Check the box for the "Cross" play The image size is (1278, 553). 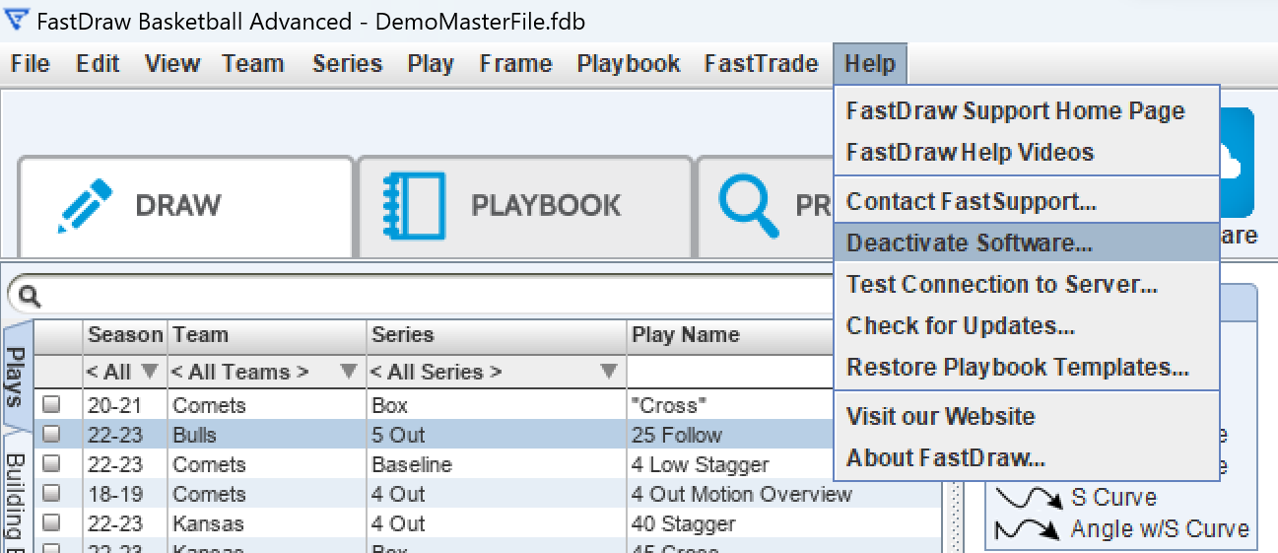pyautogui.click(x=50, y=405)
